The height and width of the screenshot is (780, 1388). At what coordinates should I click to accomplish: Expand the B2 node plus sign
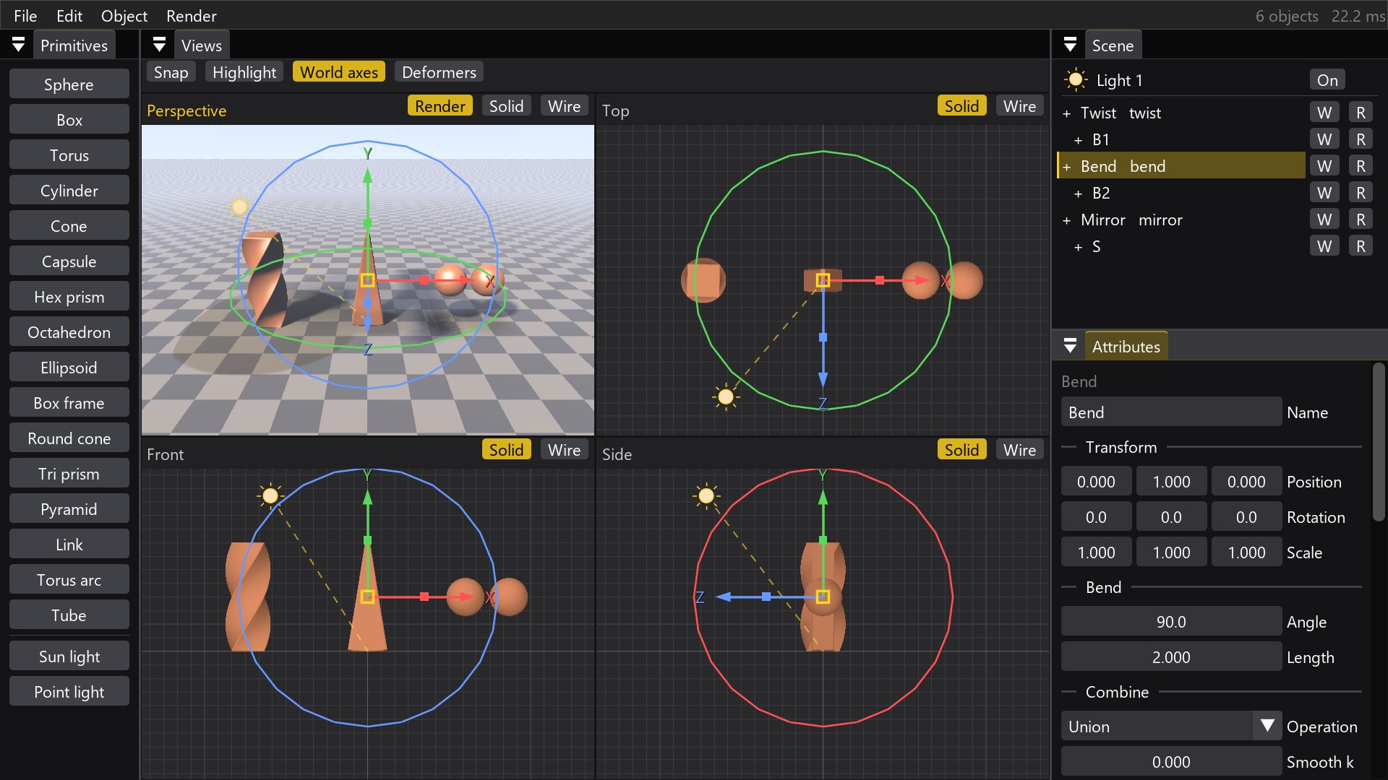click(1078, 194)
